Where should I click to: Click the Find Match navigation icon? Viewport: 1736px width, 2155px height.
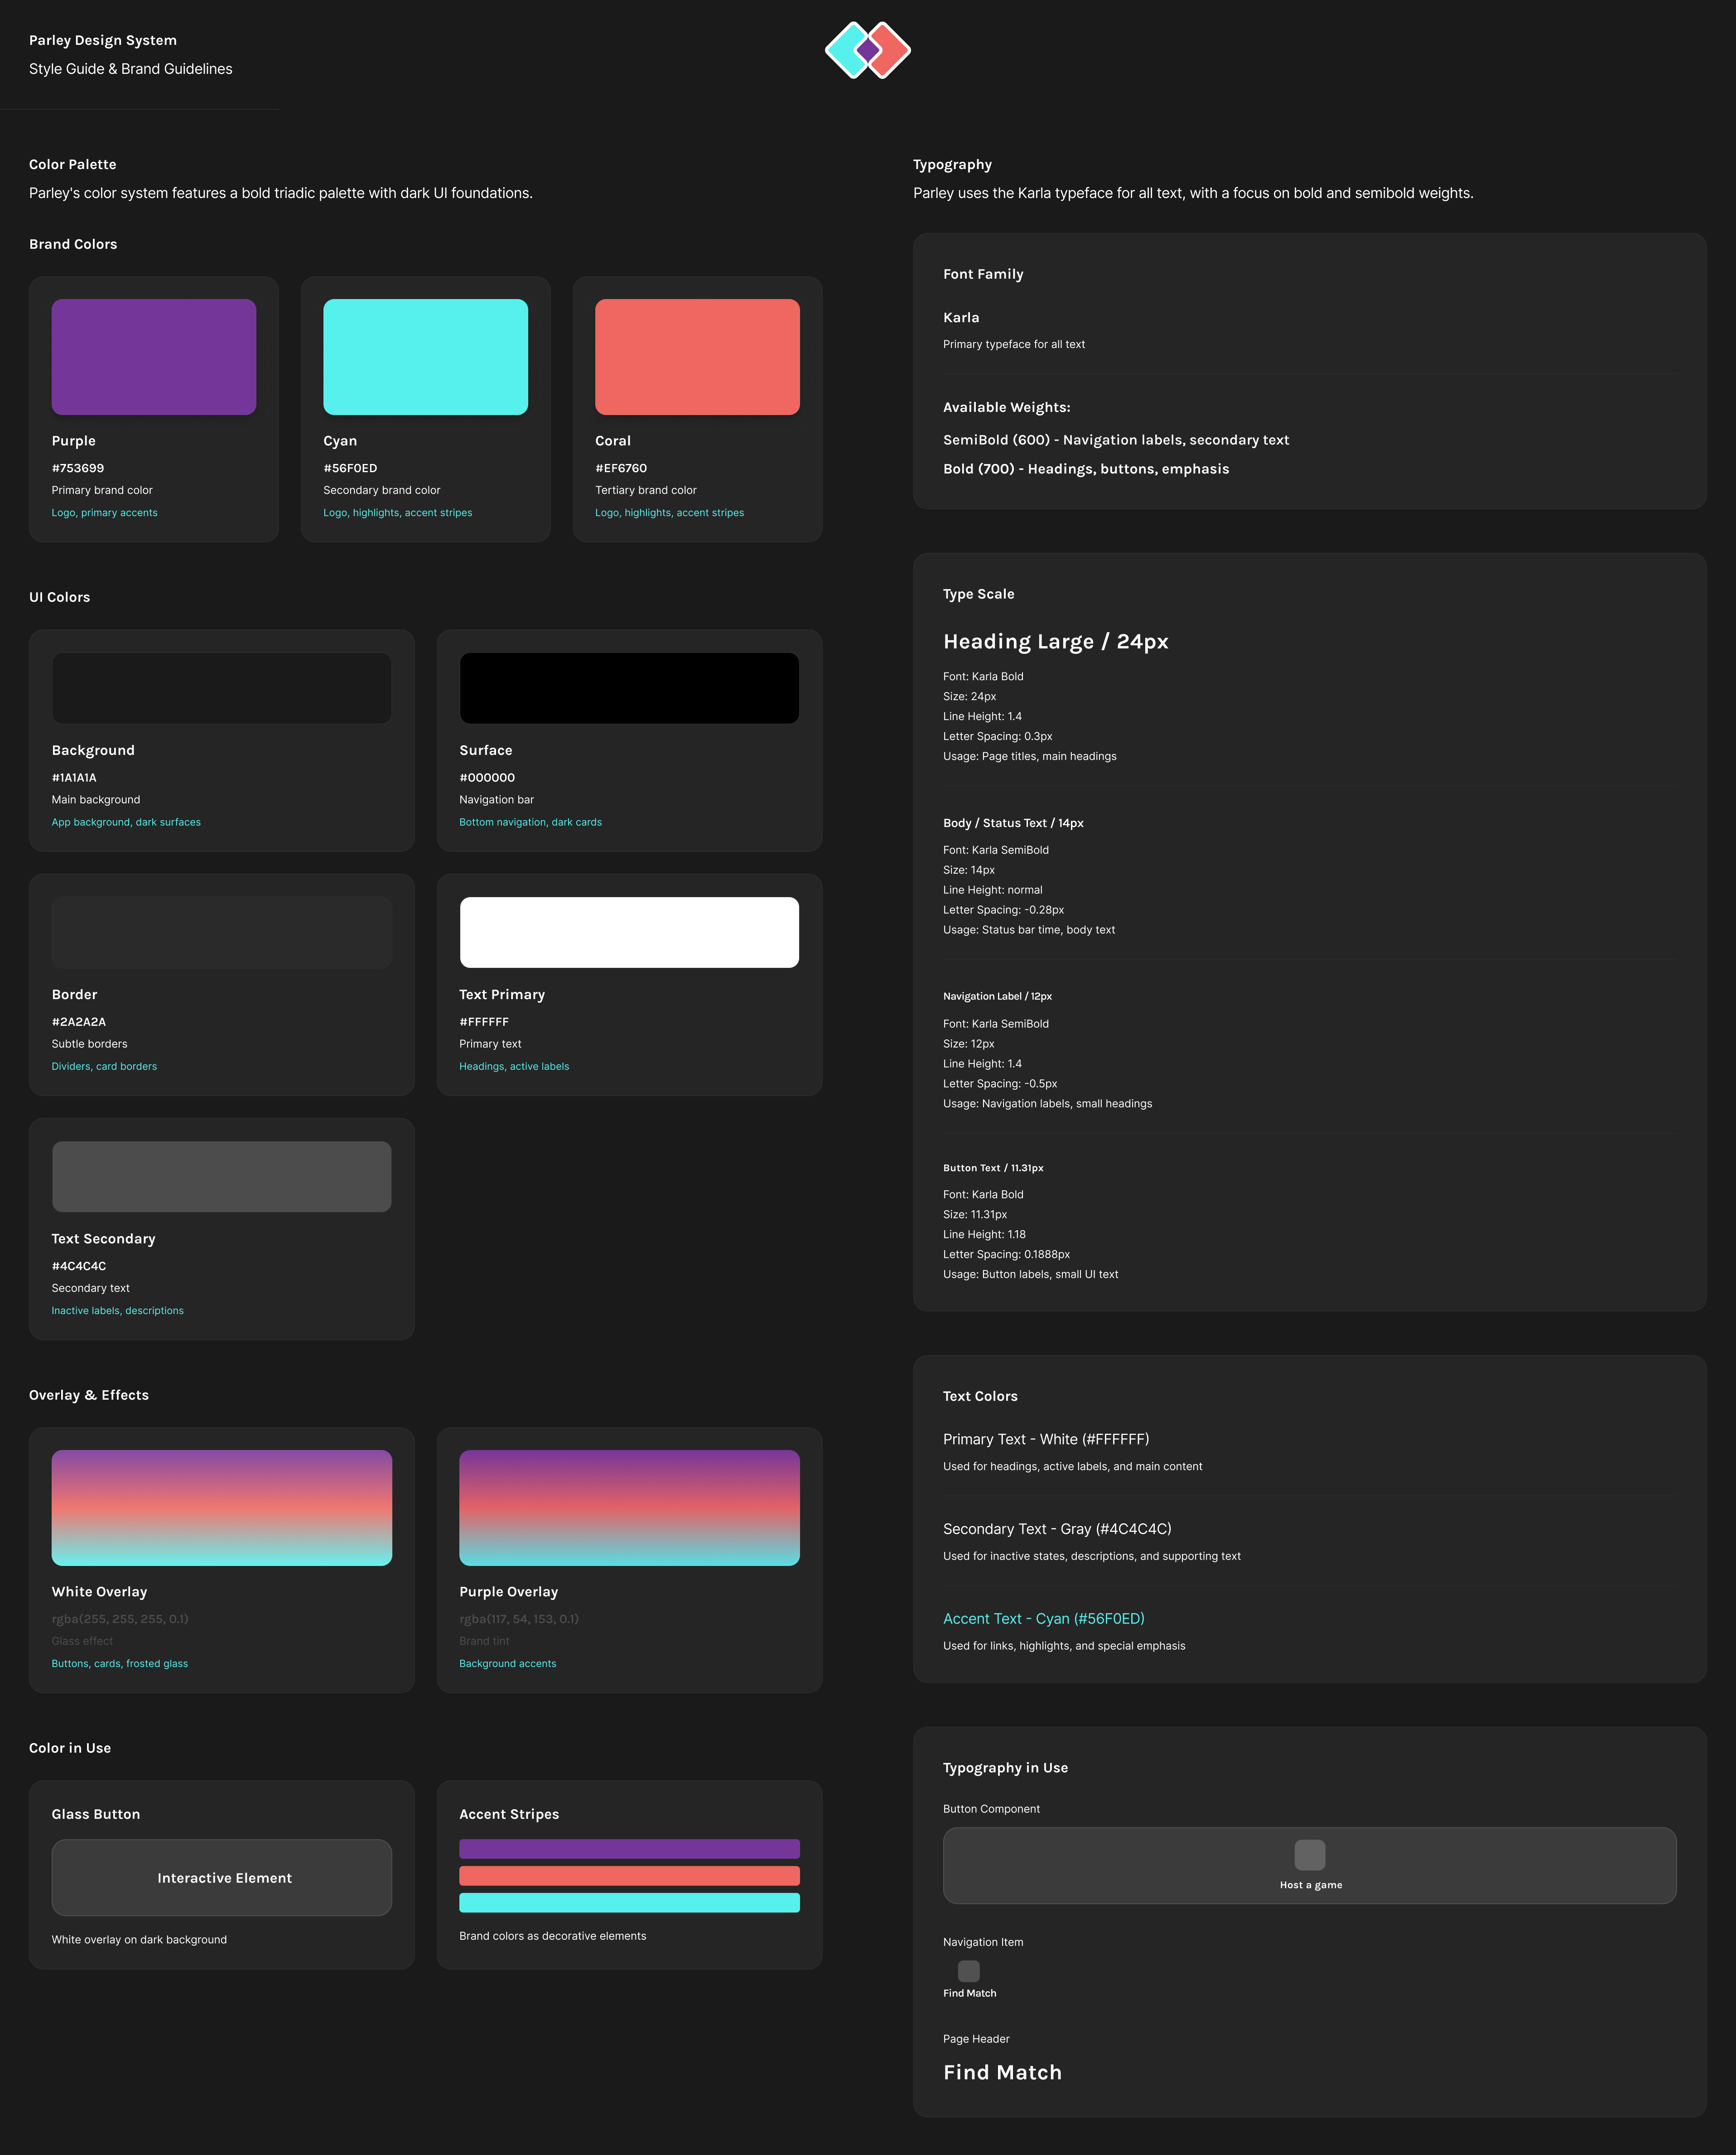pyautogui.click(x=968, y=1971)
